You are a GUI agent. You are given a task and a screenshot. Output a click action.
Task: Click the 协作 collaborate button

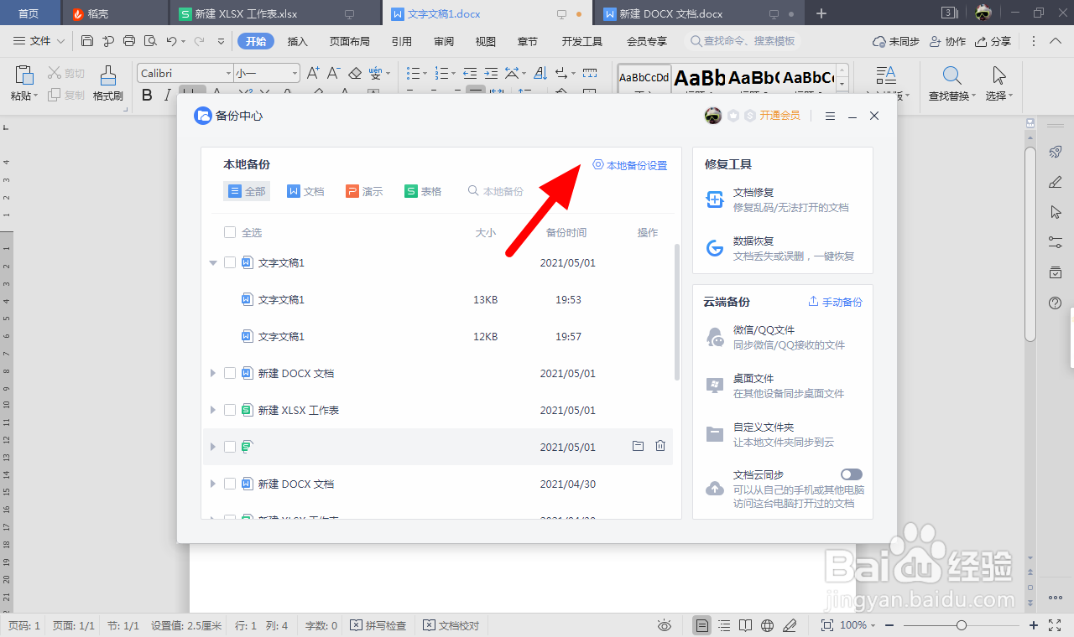949,41
